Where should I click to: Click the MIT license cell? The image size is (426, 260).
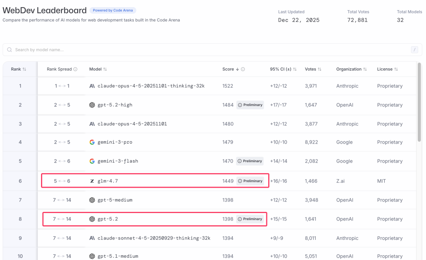[x=381, y=181]
